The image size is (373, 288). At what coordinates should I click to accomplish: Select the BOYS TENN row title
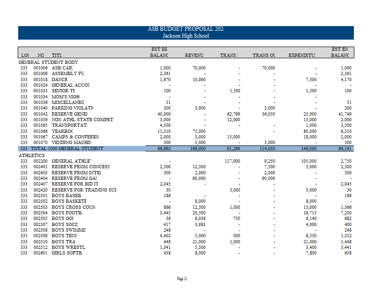coord(64,236)
